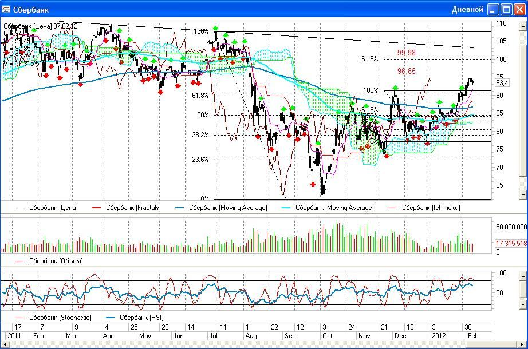Click horizontal scrollbar left arrow
The image size is (528, 349).
pyautogui.click(x=5, y=344)
